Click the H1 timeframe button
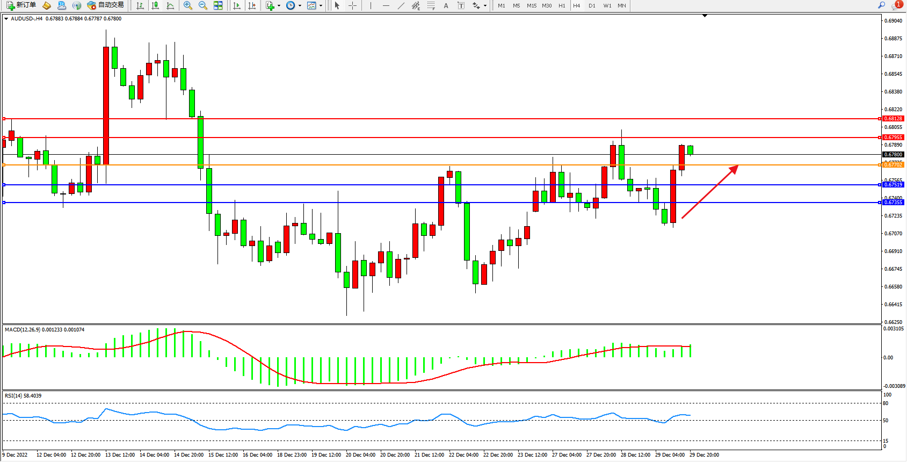 point(562,5)
